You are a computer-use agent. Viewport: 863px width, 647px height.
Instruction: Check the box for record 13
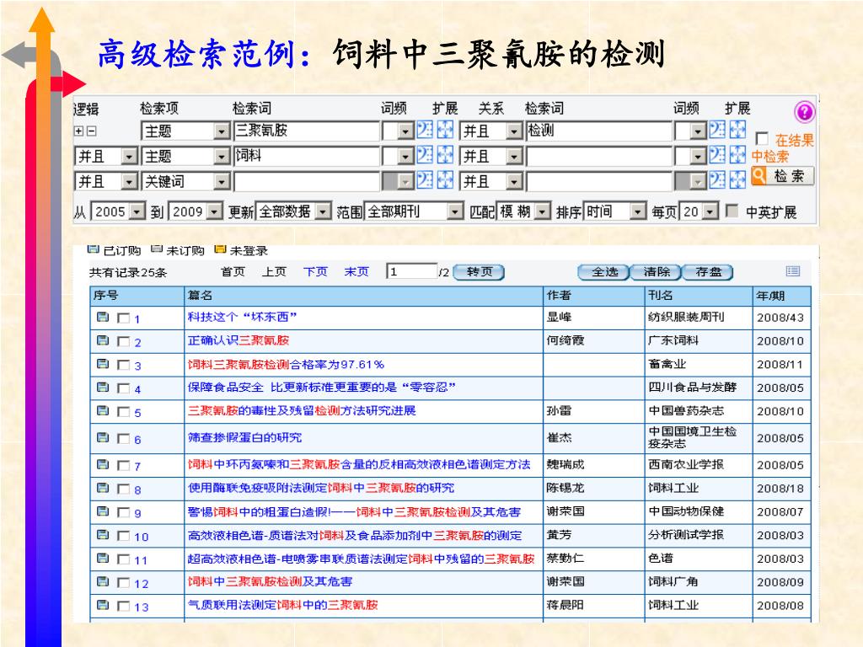124,607
